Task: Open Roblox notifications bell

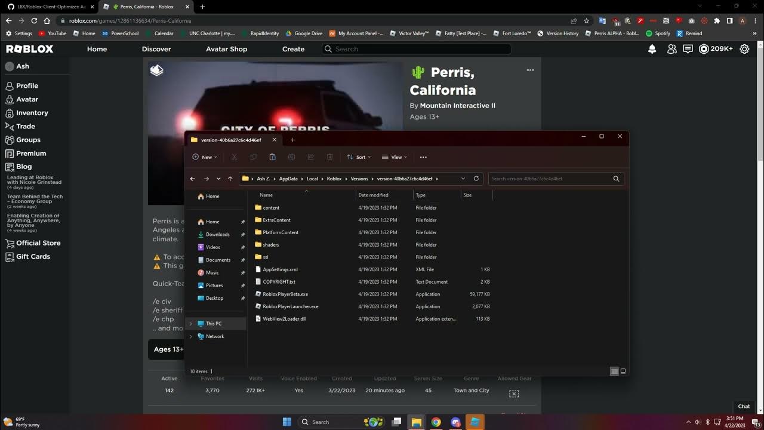Action: coord(652,49)
